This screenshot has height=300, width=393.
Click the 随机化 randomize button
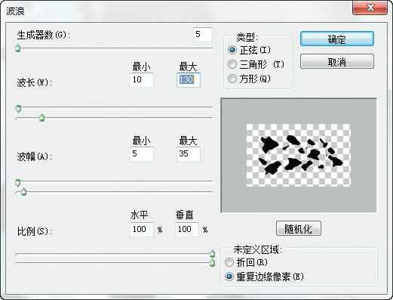click(299, 228)
